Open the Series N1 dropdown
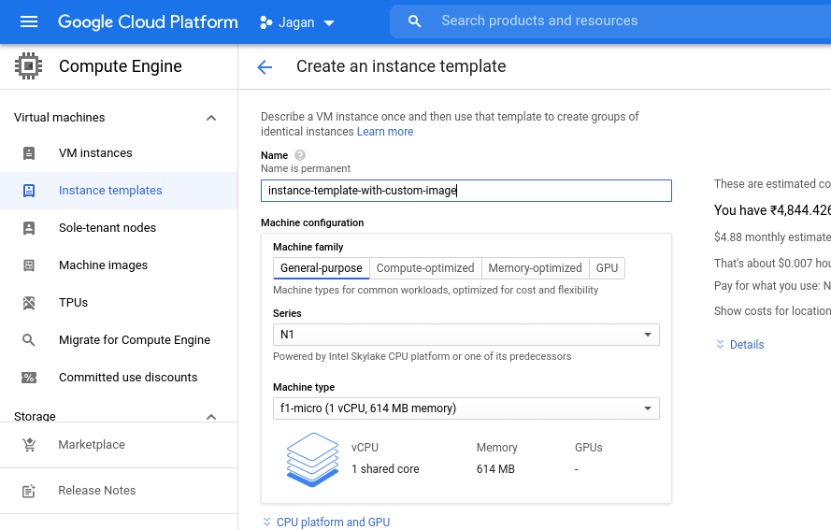 (x=466, y=335)
